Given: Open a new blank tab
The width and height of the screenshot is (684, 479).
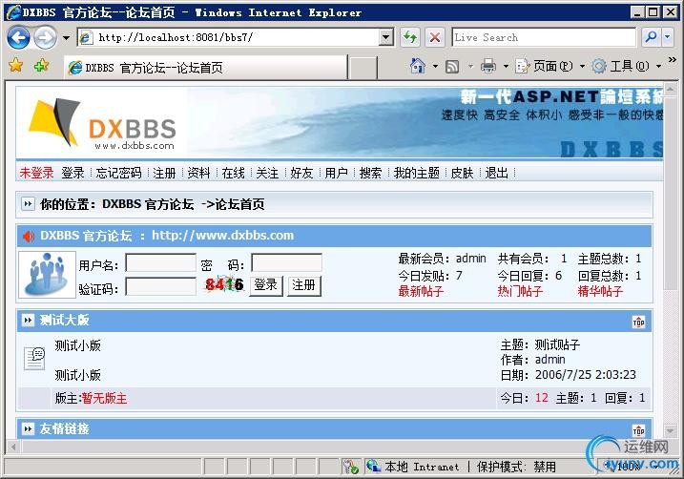Looking at the screenshot, I should 363,68.
